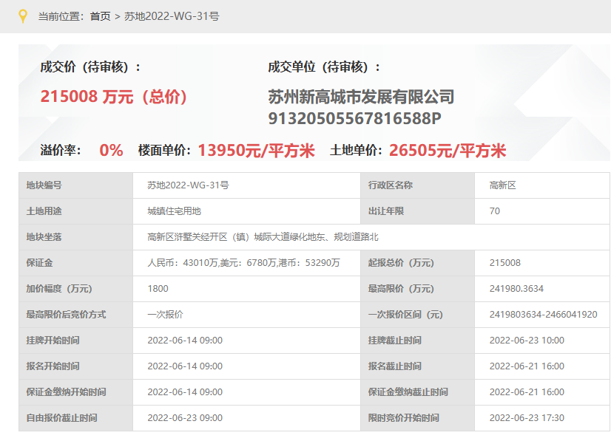Select value 2022-06-23 17:30

pos(527,418)
